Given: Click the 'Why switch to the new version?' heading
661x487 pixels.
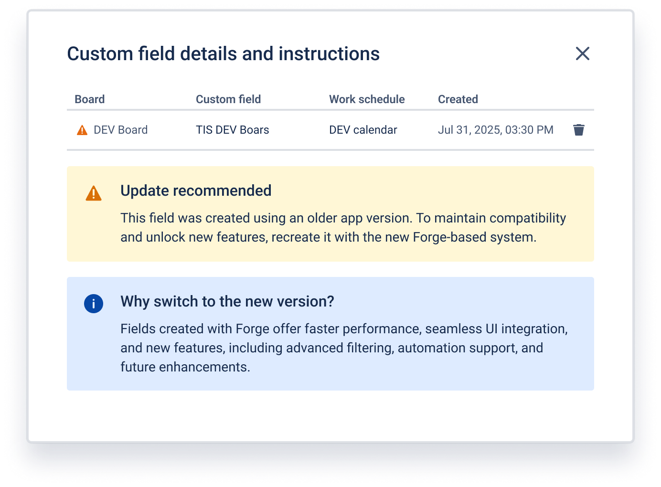Looking at the screenshot, I should point(227,301).
